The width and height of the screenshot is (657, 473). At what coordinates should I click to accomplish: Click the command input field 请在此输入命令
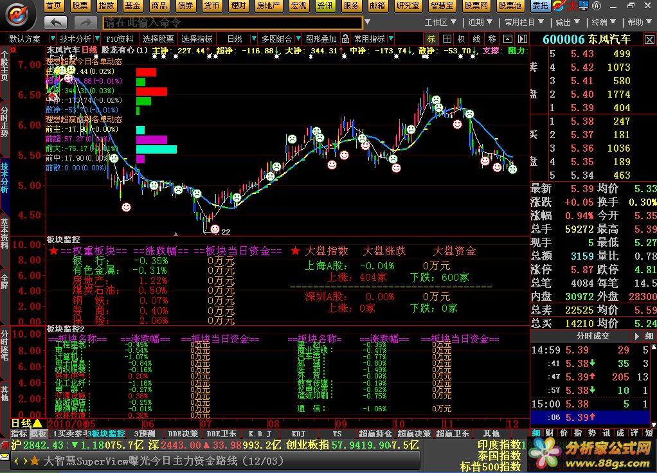pos(233,22)
